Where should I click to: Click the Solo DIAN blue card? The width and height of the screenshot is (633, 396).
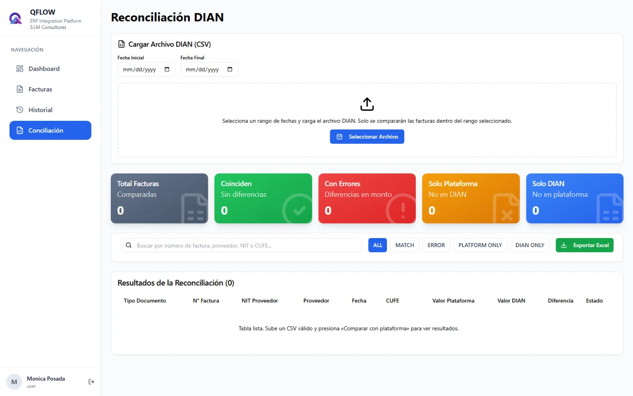click(x=575, y=198)
